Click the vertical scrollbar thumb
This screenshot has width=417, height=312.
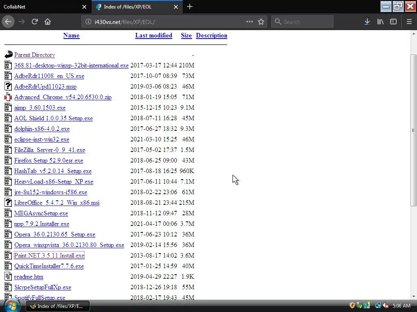413,130
